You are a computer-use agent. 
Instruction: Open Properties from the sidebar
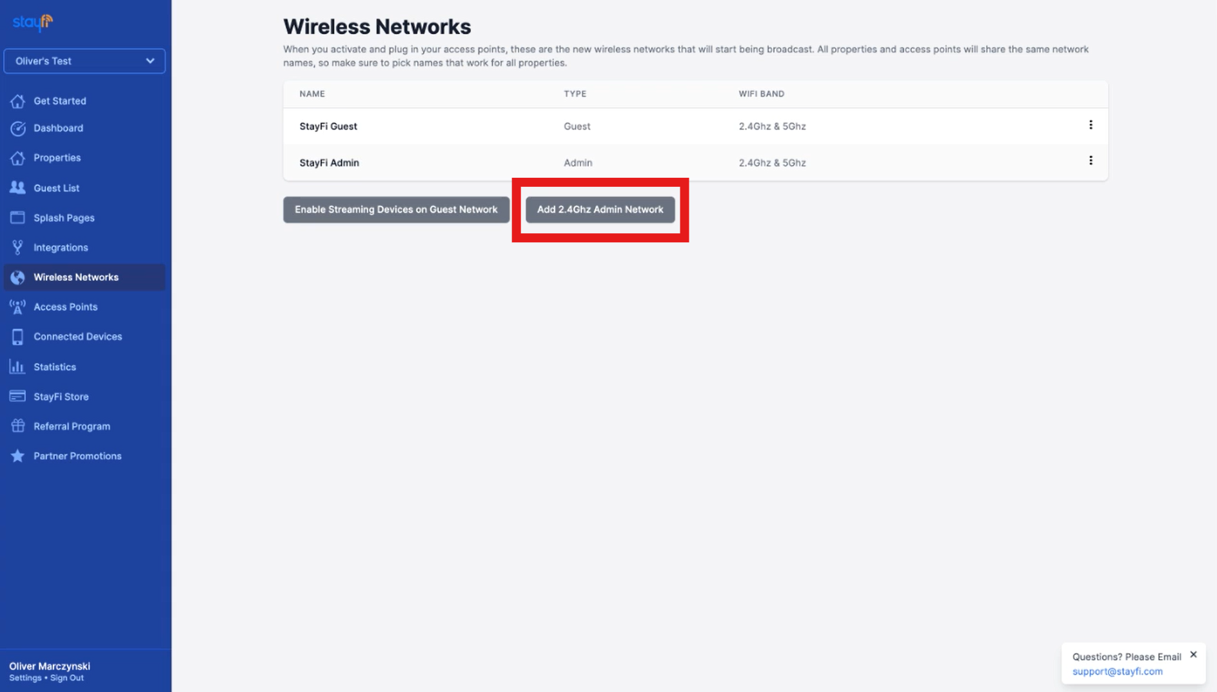click(x=57, y=158)
